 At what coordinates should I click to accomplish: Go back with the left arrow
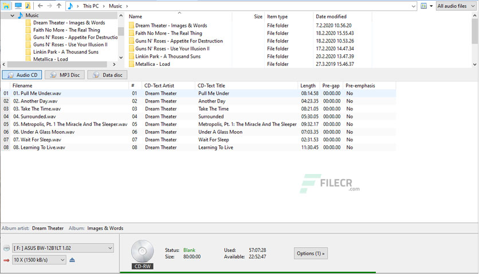click(40, 6)
